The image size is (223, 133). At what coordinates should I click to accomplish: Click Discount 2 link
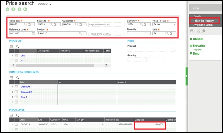26,92
